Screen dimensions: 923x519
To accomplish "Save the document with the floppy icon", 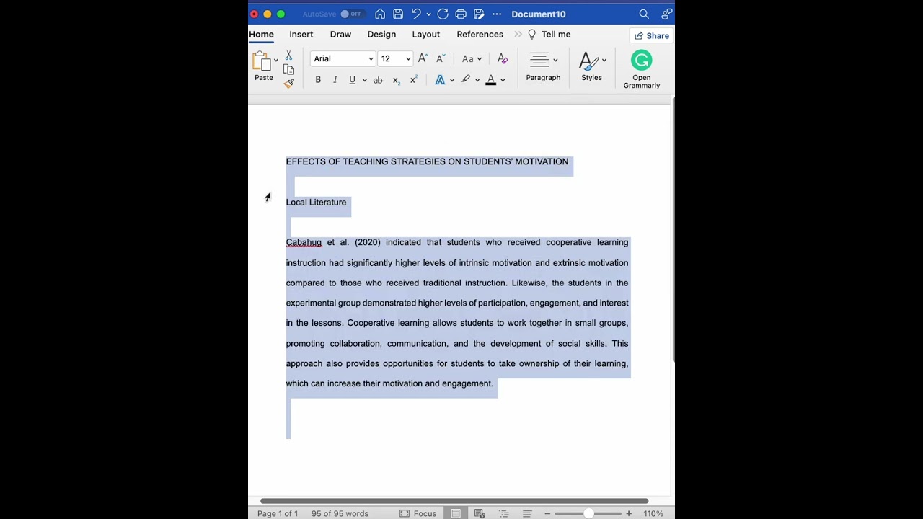I will (398, 14).
